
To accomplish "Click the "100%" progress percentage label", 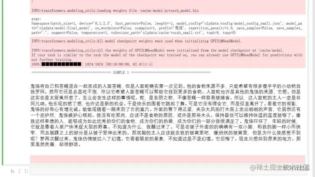I will tap(35, 64).
